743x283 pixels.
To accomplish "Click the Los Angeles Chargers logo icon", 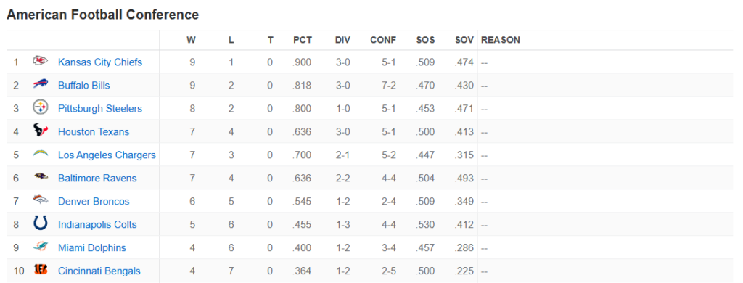I will coord(41,154).
